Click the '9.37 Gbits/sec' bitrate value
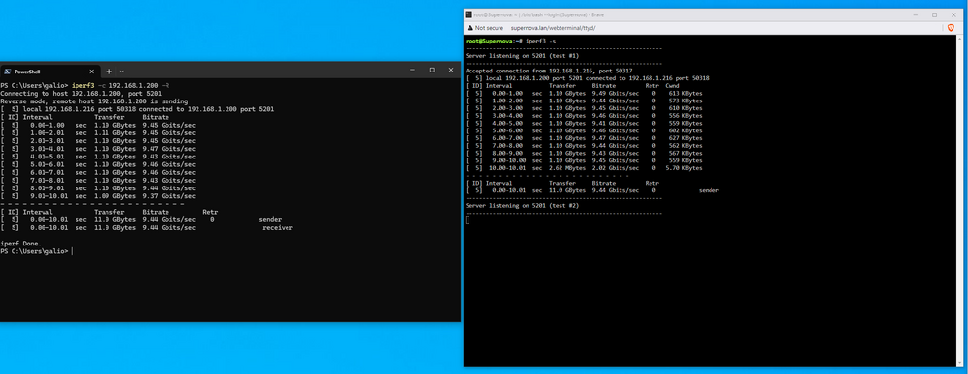 [168, 196]
